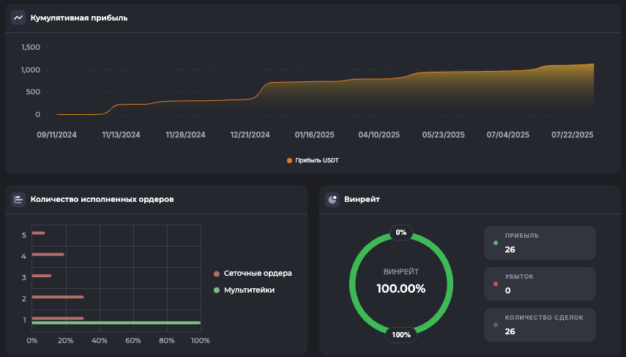
Task: Click the 07/22/2025 date on chart axis
Action: pos(572,135)
